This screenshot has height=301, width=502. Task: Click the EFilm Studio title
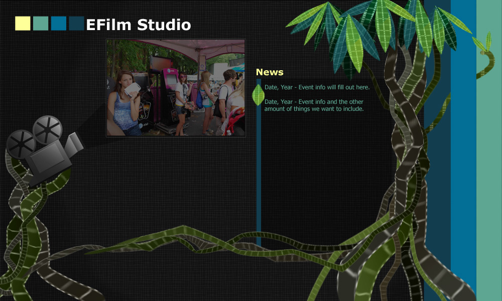point(139,25)
